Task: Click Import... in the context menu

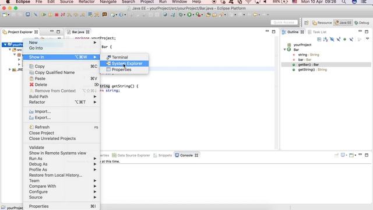Action: click(62, 111)
